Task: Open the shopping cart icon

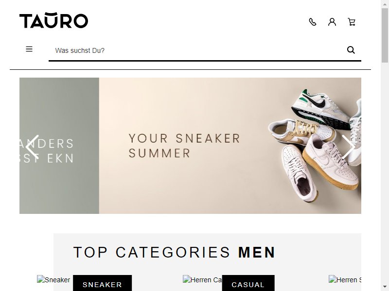Action: point(352,22)
